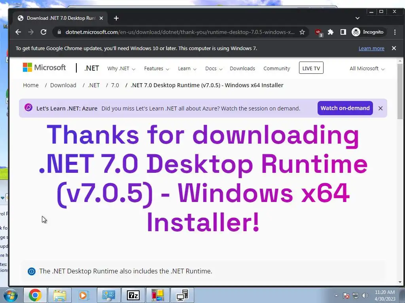
Task: Click the address bar URL
Action: tap(180, 32)
